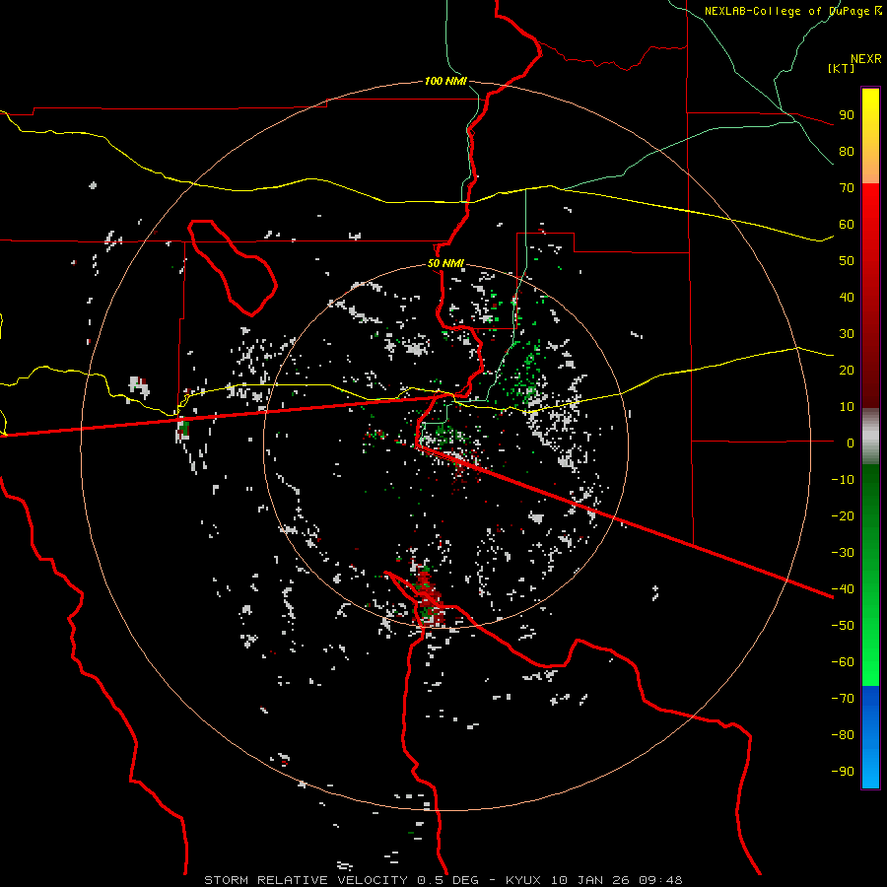Click the NEXR label at top right

point(865,59)
